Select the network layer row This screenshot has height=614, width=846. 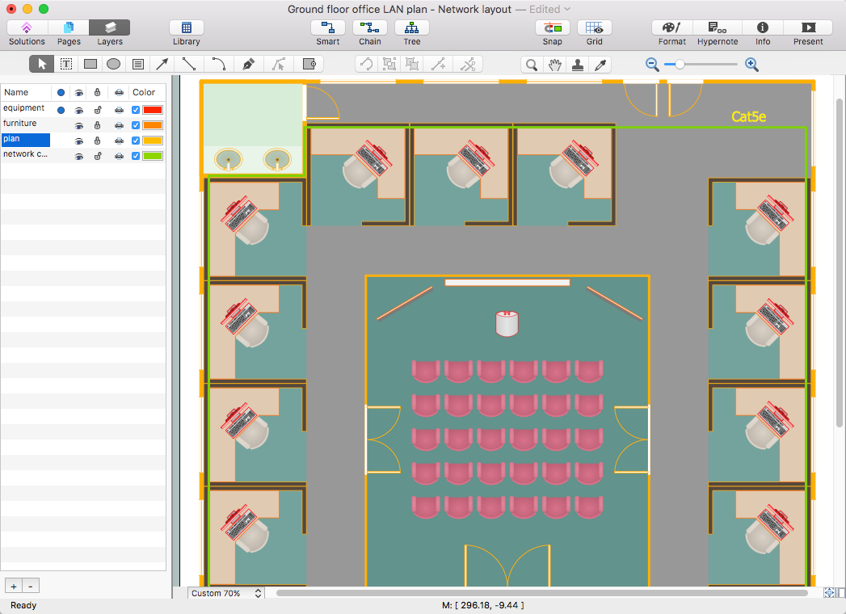(26, 154)
